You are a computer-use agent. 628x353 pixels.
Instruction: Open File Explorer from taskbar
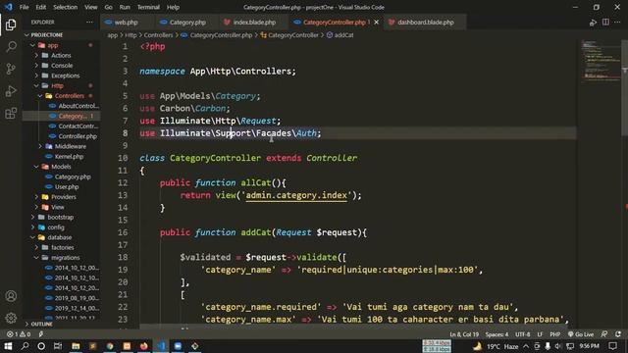[76, 346]
